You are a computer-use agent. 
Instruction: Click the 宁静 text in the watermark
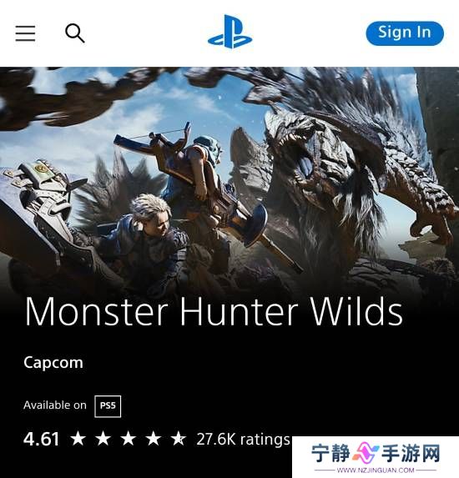331,453
